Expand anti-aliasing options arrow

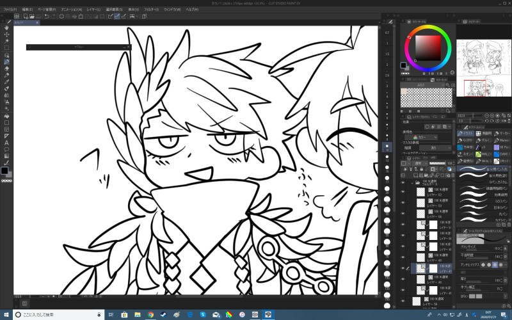[506, 265]
